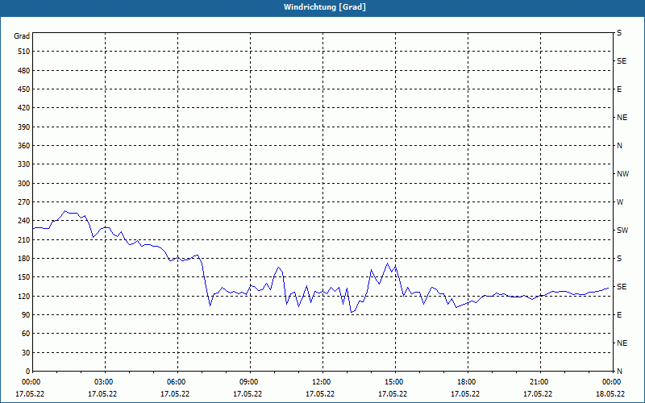Click the 21:00 time label
This screenshot has height=403, width=645.
(540, 382)
